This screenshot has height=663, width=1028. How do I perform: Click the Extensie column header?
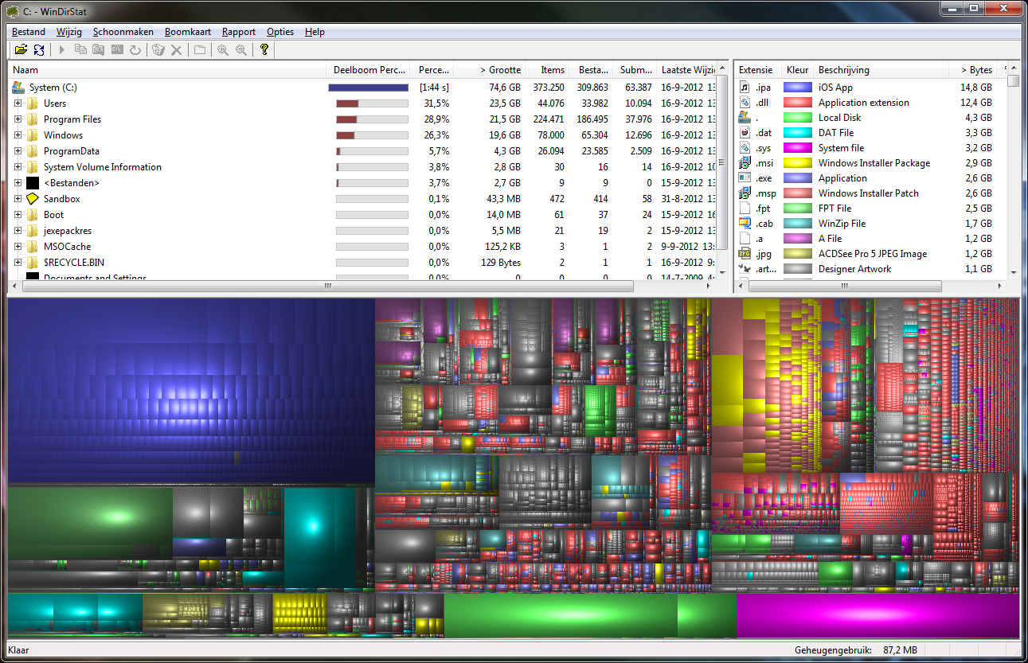coord(756,70)
